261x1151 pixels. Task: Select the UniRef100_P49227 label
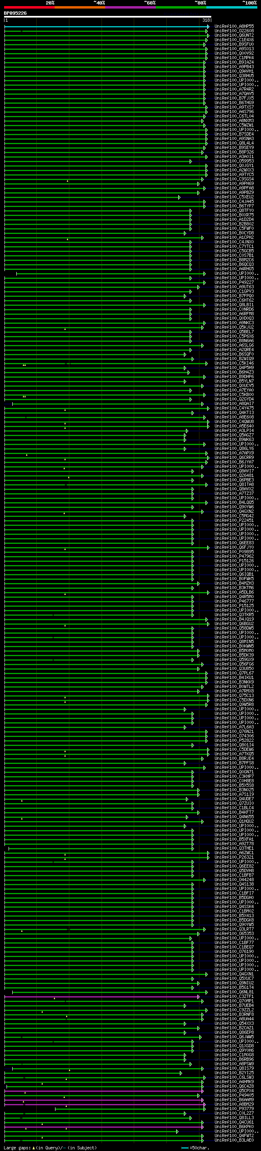(234, 283)
